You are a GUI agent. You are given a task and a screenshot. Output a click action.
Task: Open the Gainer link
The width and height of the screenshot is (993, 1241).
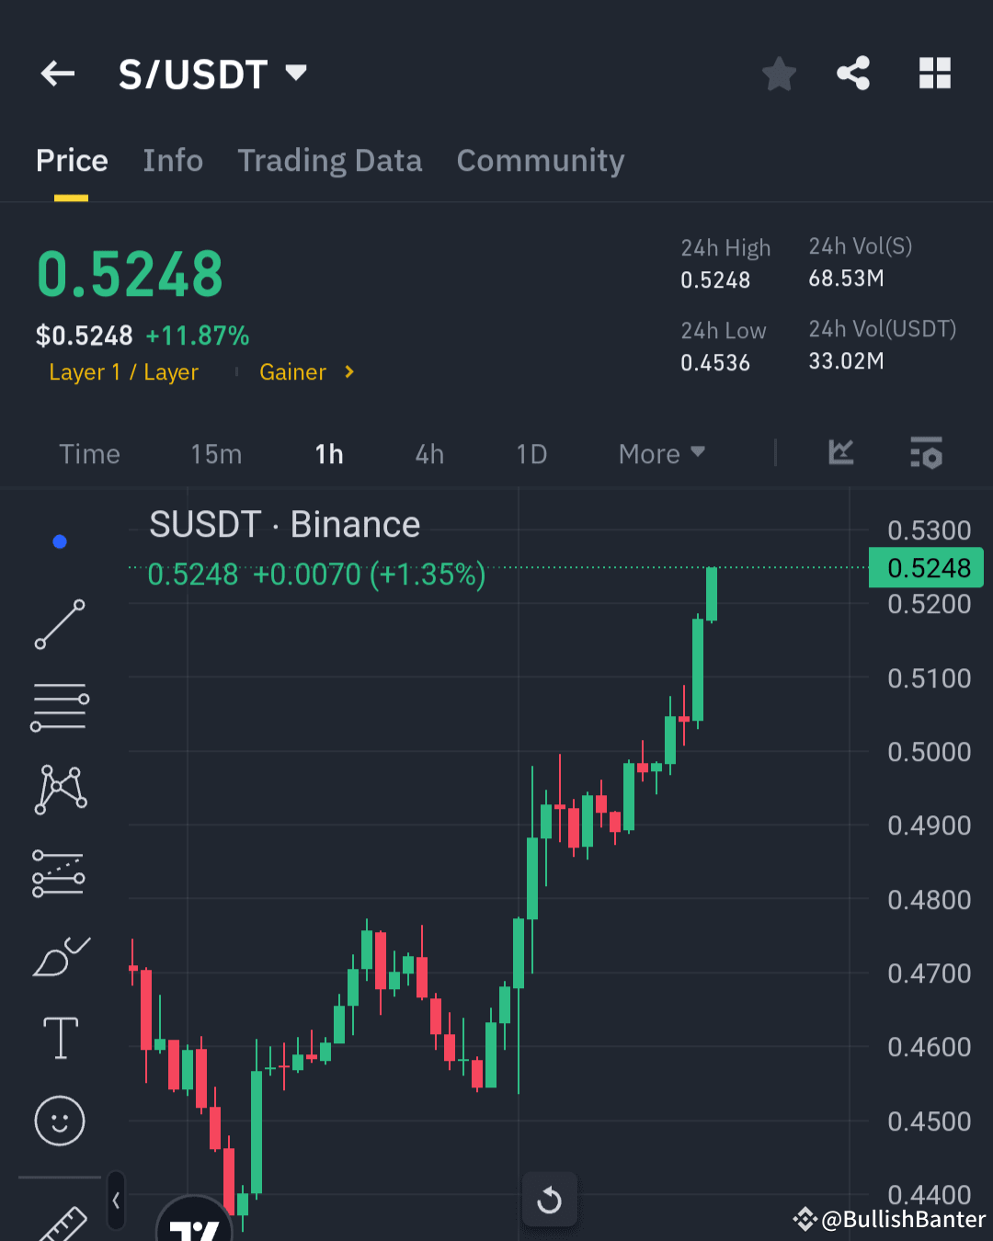[292, 372]
